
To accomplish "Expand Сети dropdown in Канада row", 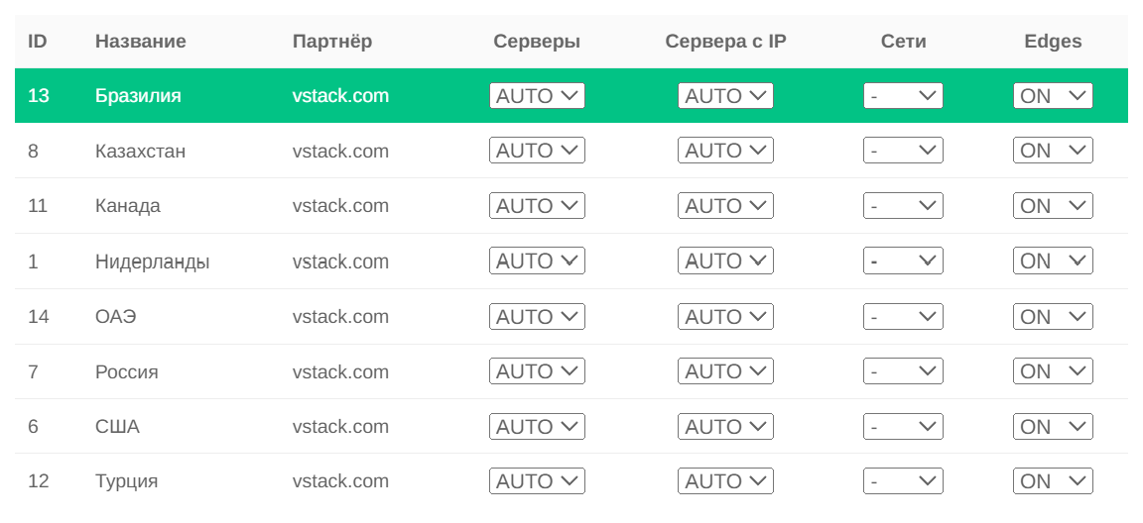I will click(x=903, y=206).
